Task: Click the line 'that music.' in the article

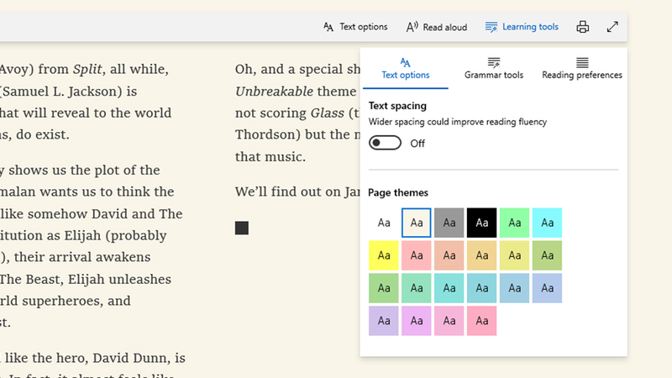Action: [270, 157]
